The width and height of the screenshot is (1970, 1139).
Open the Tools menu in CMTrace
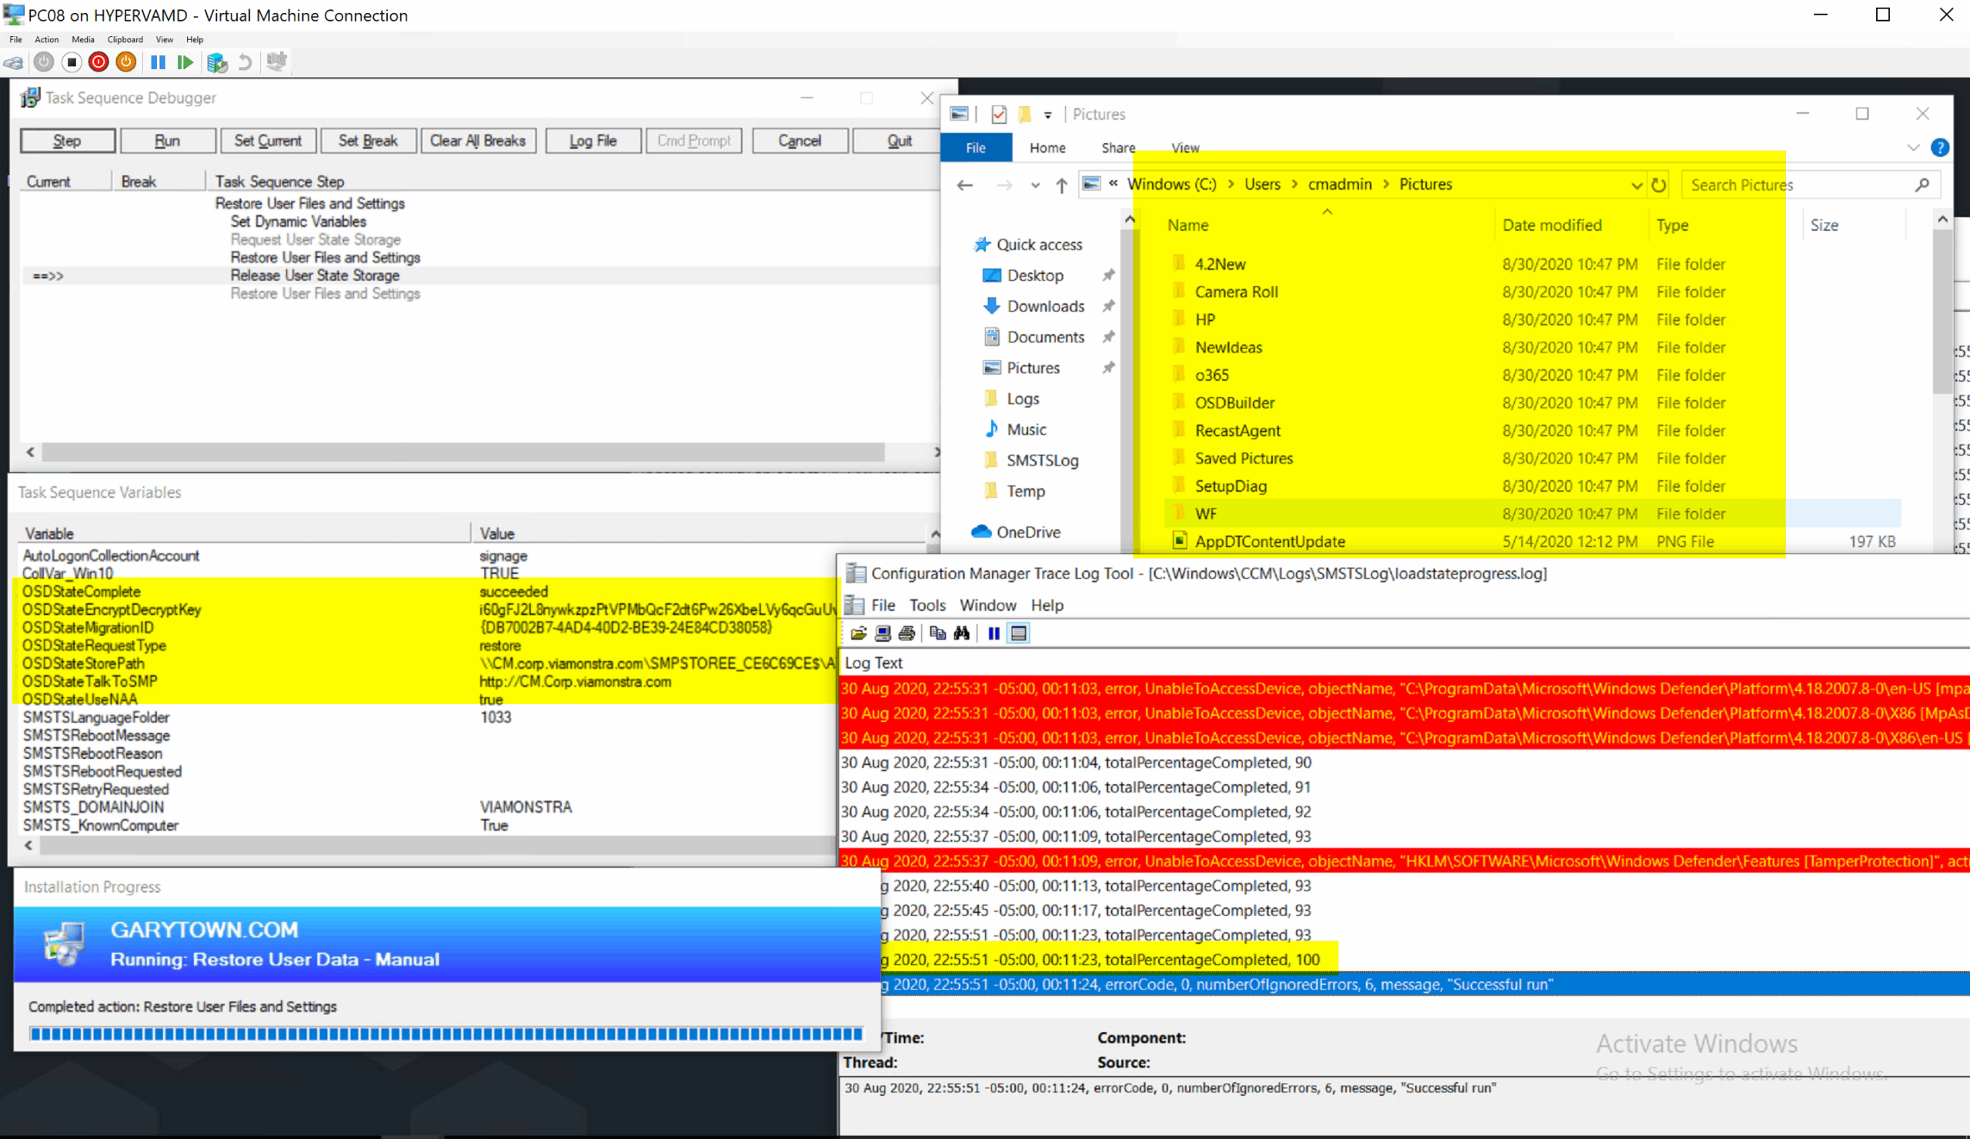pos(927,605)
